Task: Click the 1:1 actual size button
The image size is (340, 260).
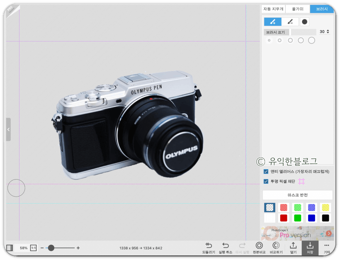Action: coord(34,248)
